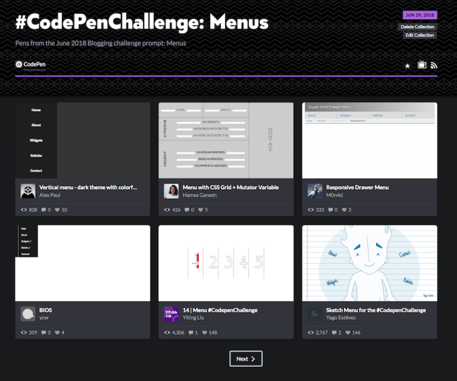Open the Super Slick Drawer Menu preview thumbnail
The image size is (457, 381).
click(370, 140)
